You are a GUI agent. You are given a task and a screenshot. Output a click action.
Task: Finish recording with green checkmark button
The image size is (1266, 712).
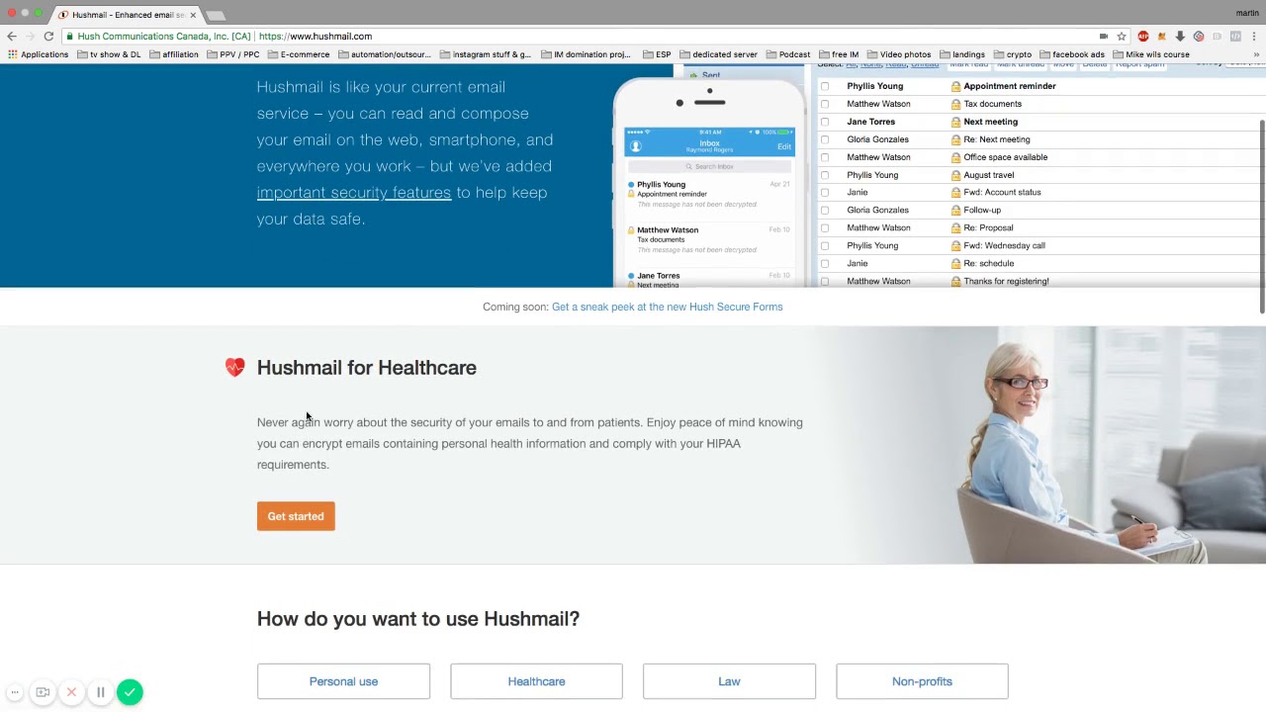tap(130, 692)
